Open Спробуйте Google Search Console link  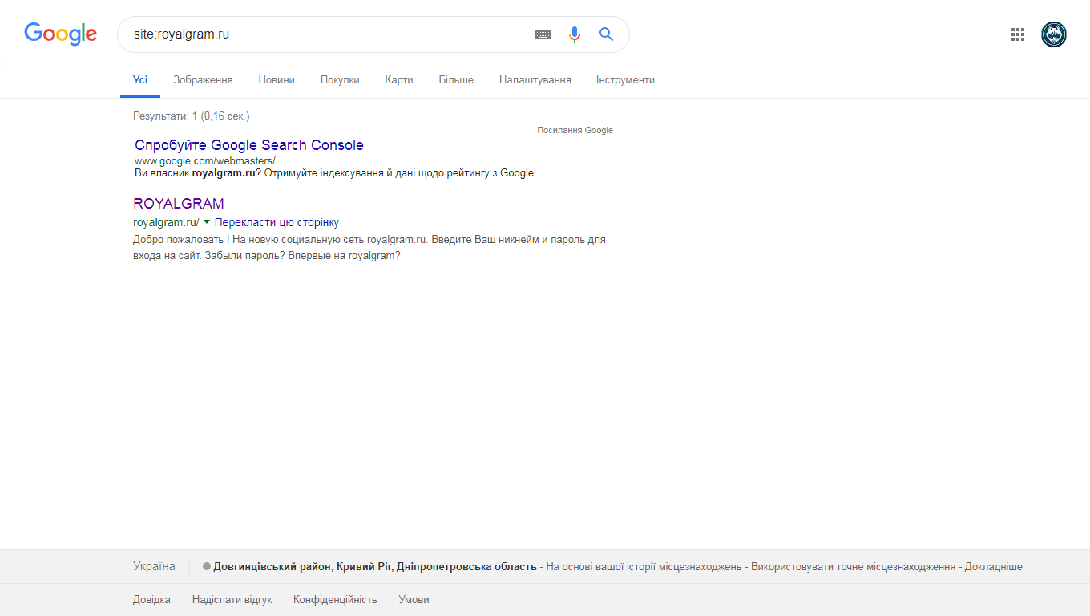(x=249, y=145)
